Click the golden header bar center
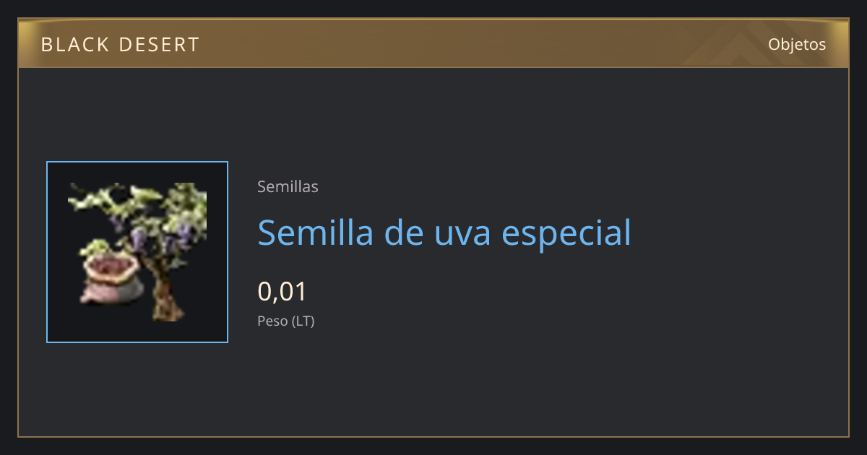The width and height of the screenshot is (867, 455). point(433,43)
